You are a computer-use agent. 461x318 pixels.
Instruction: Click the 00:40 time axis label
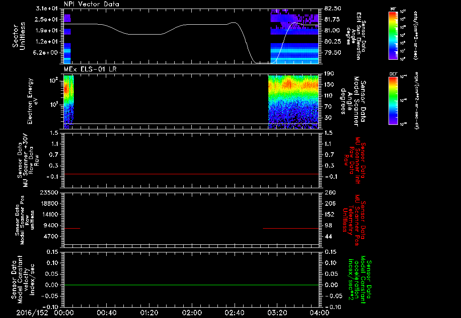[x=106, y=313]
